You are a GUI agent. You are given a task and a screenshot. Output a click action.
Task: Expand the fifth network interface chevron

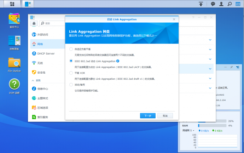[x=210, y=78]
